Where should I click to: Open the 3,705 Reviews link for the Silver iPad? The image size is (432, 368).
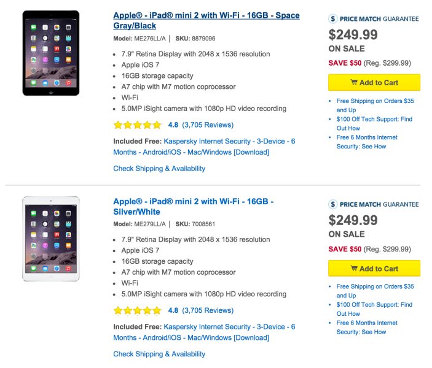[208, 310]
